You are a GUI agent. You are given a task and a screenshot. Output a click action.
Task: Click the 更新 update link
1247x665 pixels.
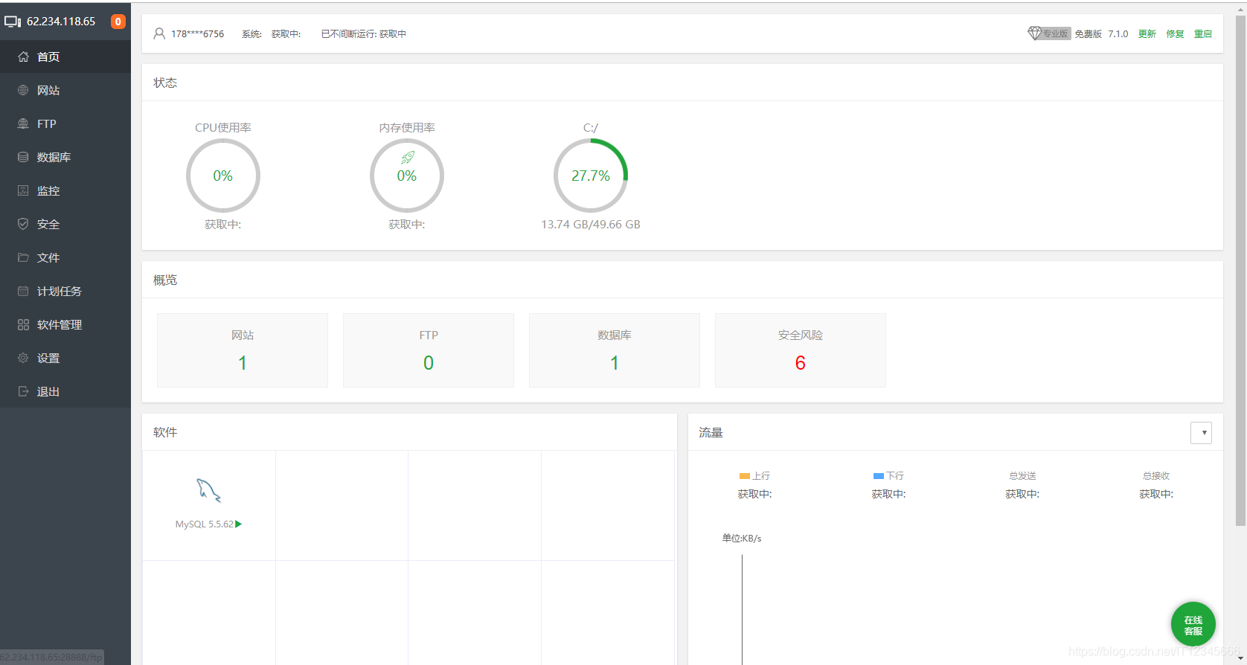coord(1147,34)
